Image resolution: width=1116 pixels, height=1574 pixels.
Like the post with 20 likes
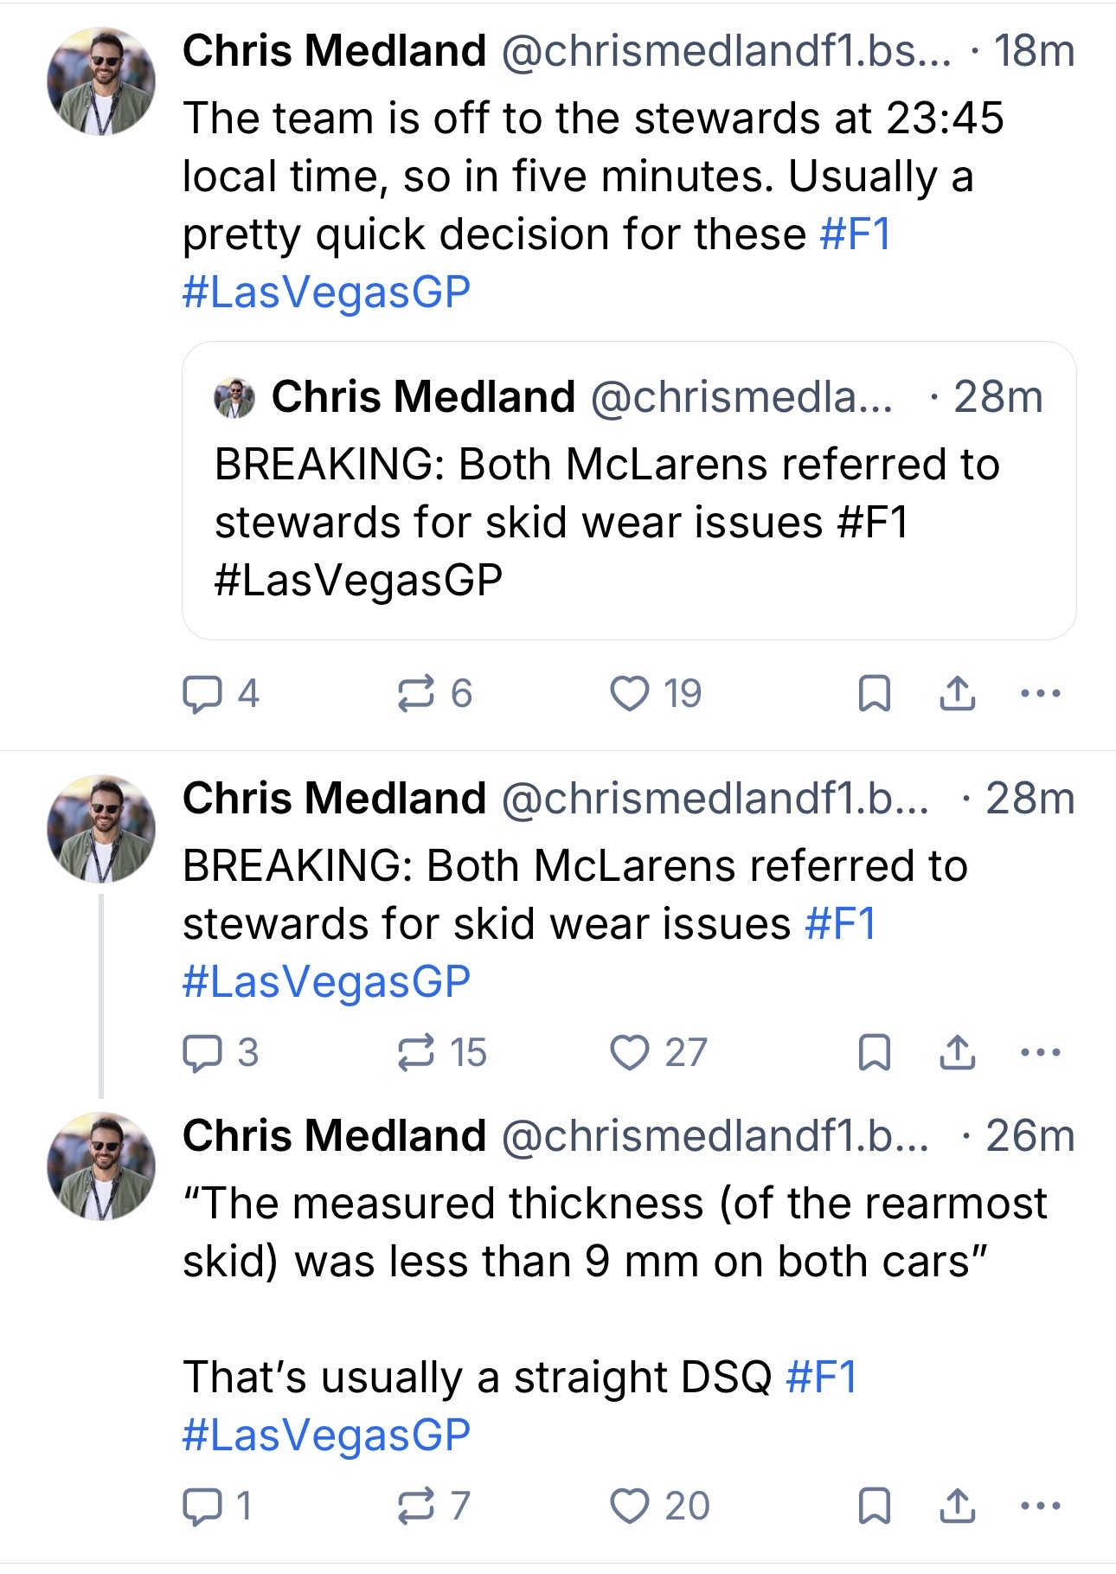629,1507
